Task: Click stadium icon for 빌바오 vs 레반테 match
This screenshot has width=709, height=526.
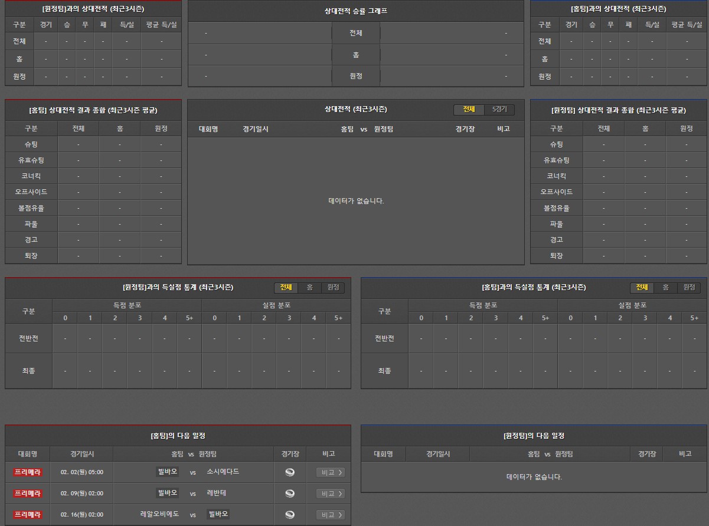Action: pyautogui.click(x=289, y=494)
